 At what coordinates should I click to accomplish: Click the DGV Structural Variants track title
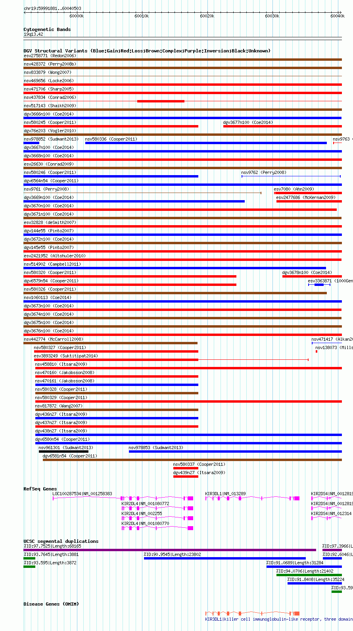(x=147, y=51)
